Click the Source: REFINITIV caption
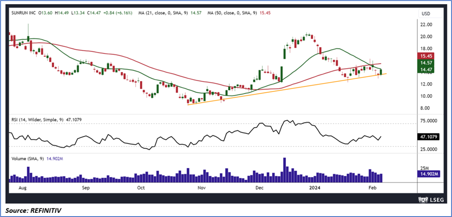Image resolution: width=452 pixels, height=217 pixels. [x=33, y=211]
